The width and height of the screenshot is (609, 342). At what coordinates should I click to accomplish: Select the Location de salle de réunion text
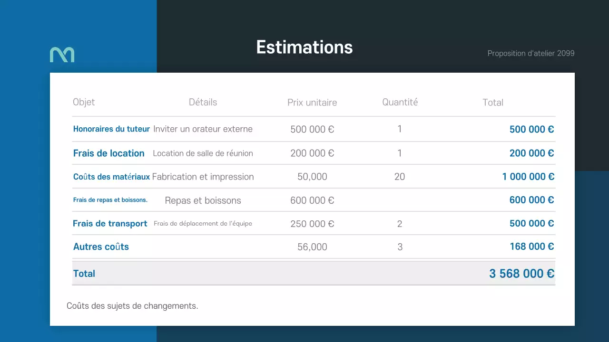(x=203, y=153)
